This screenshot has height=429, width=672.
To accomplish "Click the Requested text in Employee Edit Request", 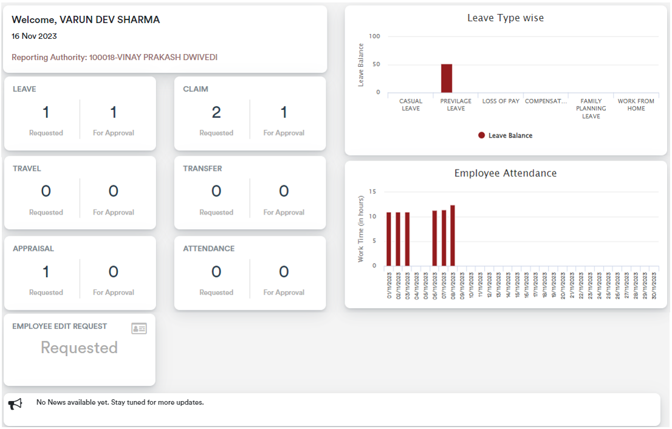I will [79, 348].
